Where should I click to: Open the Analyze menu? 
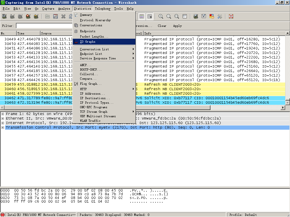[64, 9]
